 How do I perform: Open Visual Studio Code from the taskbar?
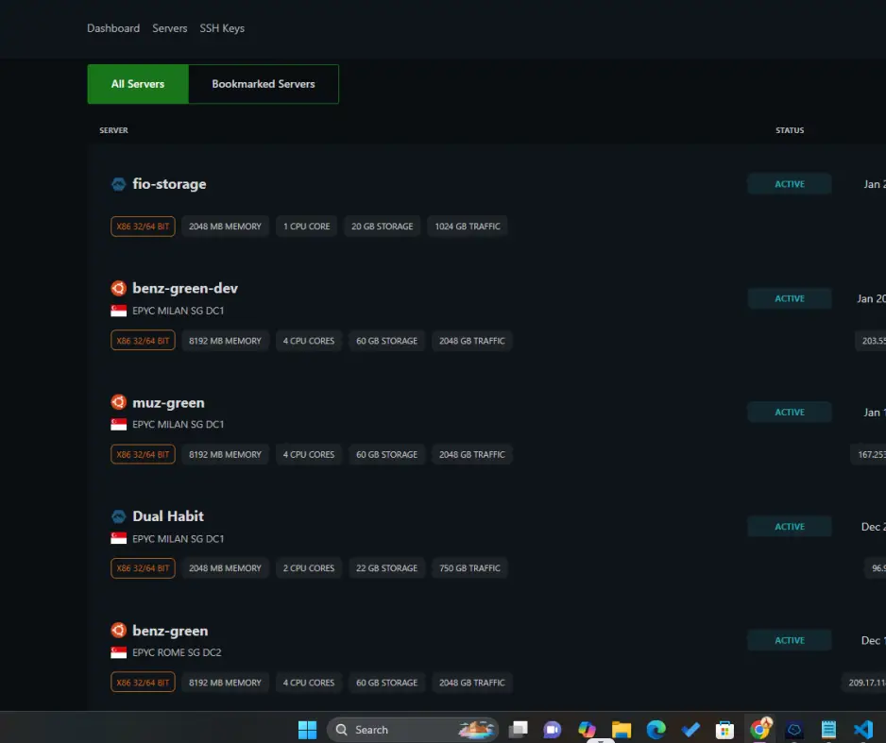pos(861,730)
